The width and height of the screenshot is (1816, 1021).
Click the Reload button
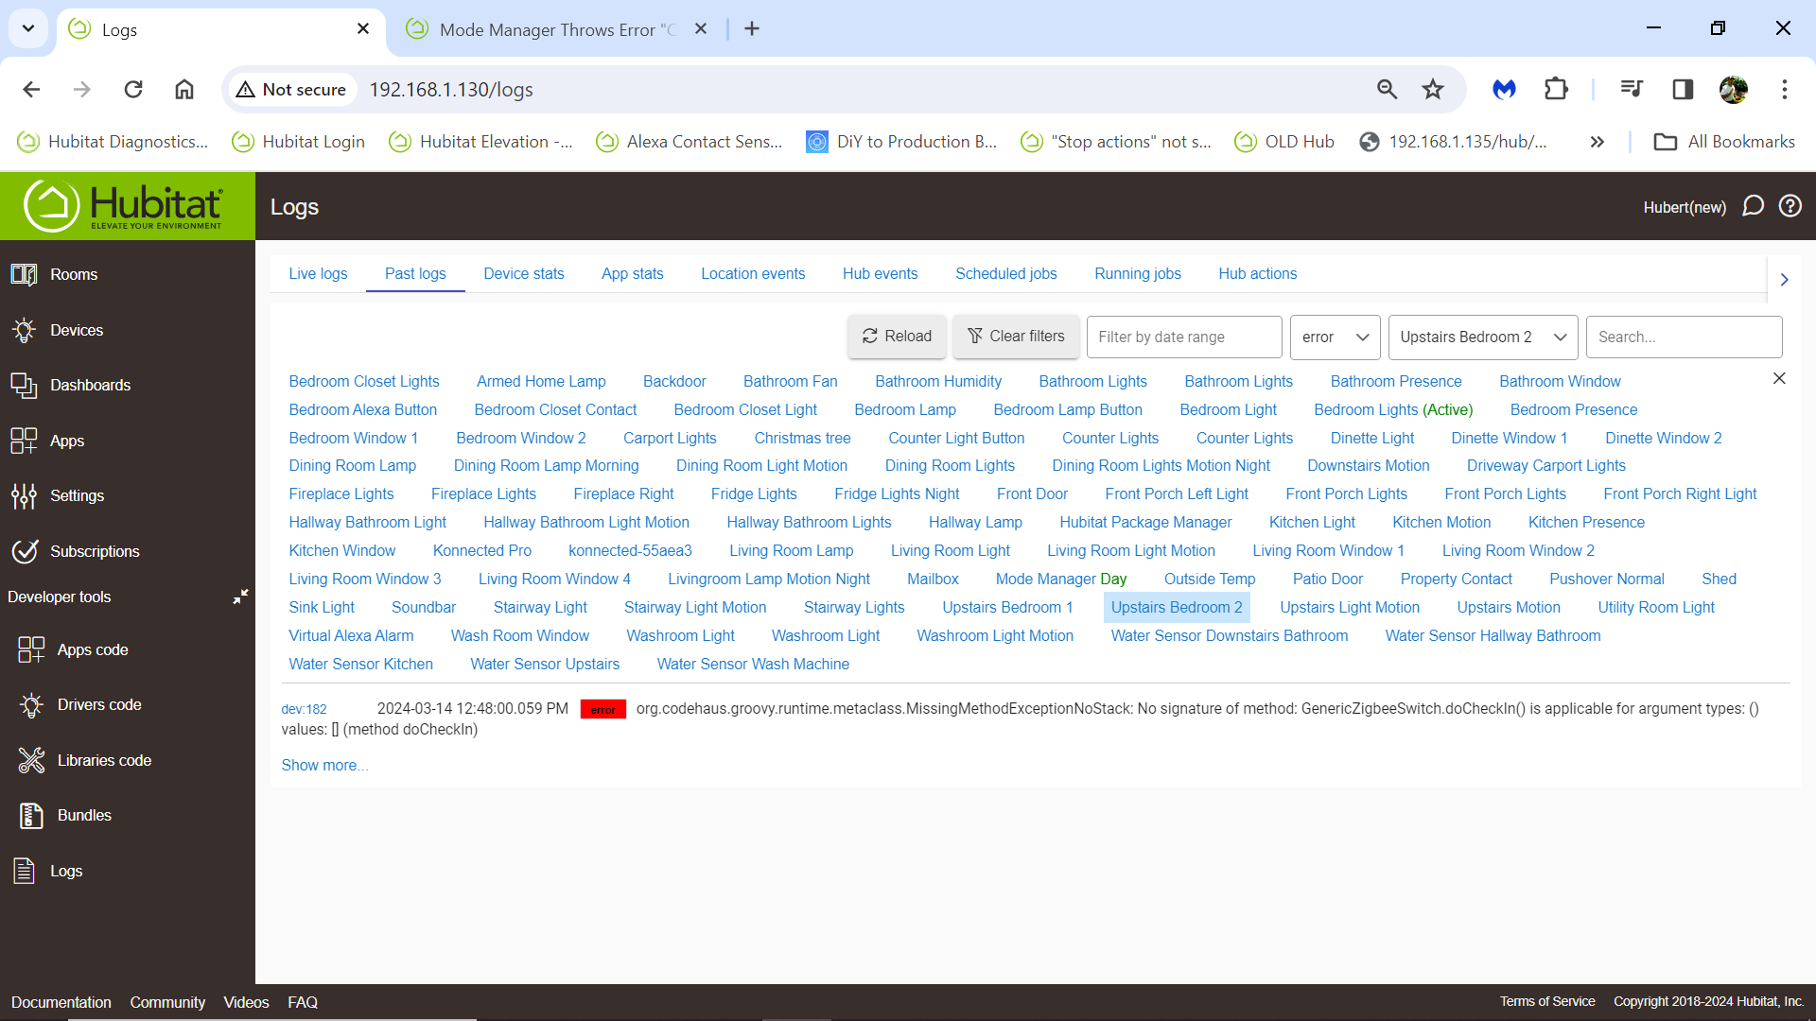(897, 337)
